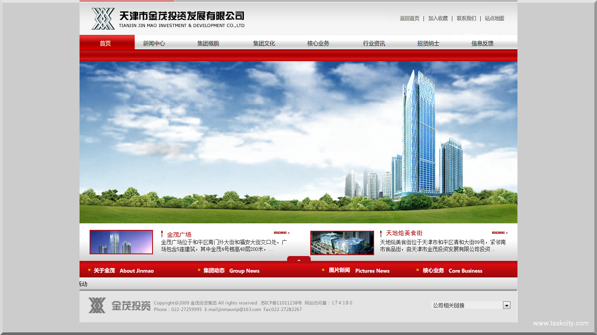This screenshot has height=335, width=597.
Task: Select 核心业务 in navigation bar
Action: tap(318, 43)
